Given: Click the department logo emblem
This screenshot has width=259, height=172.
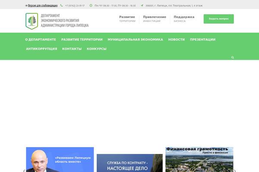Looking at the screenshot, I should point(32,21).
